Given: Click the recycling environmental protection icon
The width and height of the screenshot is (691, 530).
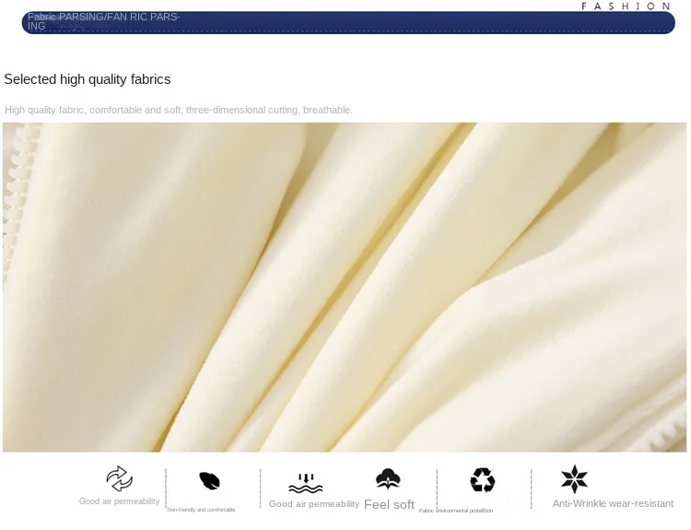Looking at the screenshot, I should tap(483, 479).
